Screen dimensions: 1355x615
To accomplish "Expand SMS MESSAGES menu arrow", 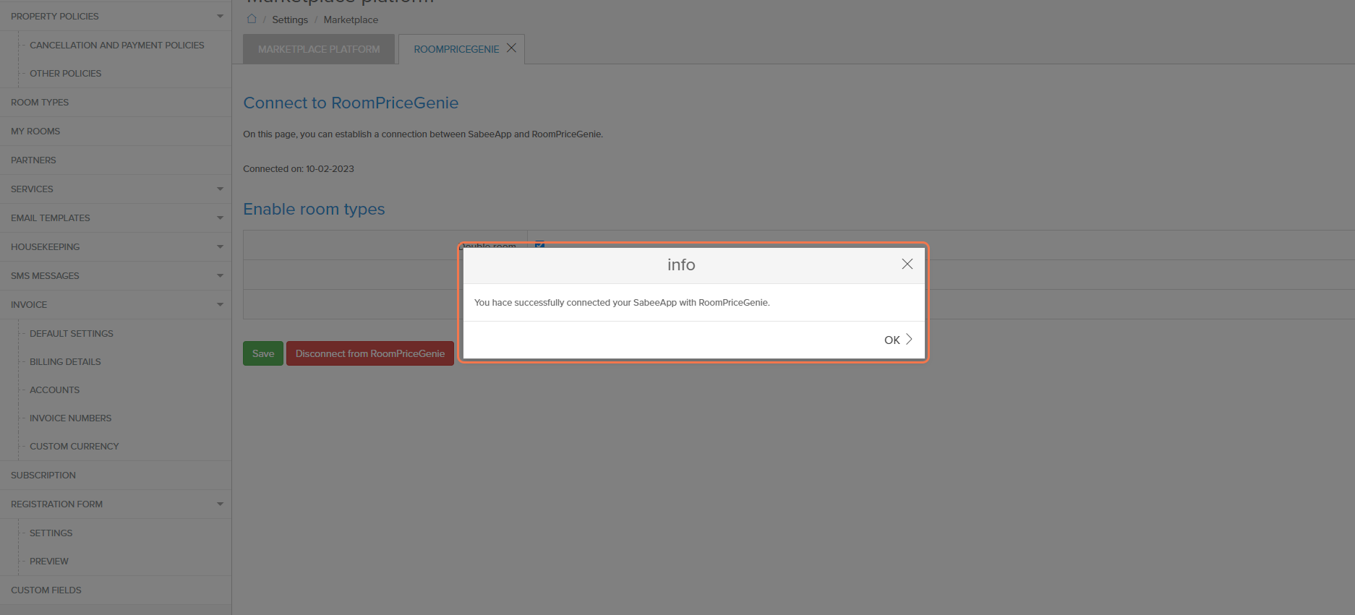I will point(220,275).
